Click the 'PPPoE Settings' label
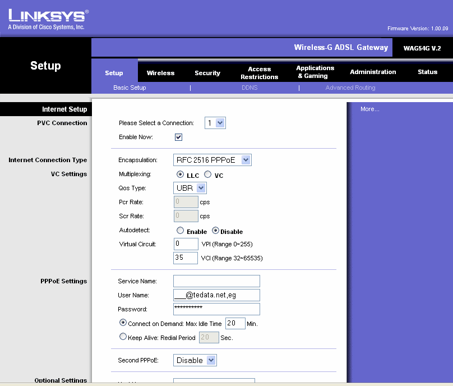The image size is (453, 386). [x=63, y=281]
